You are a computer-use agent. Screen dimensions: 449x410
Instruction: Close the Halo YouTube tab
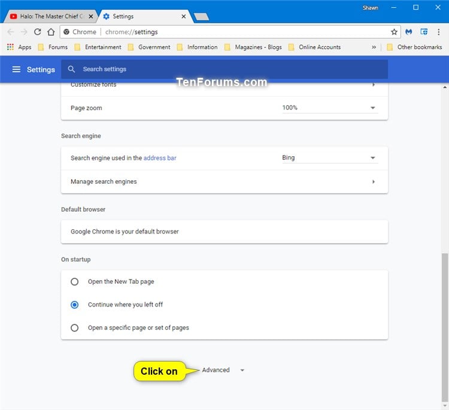(x=91, y=17)
